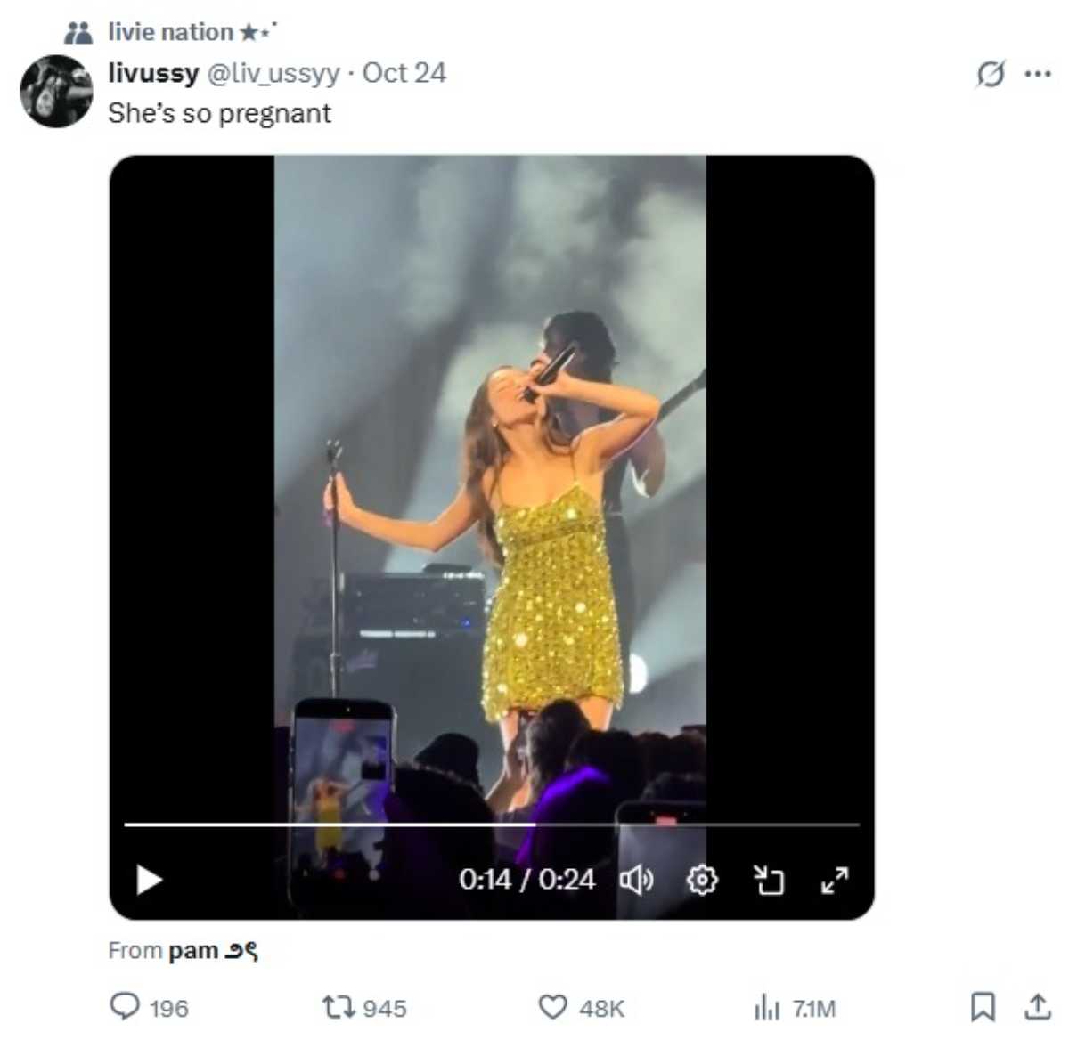Like the post
Viewport: 1069px width, 1048px height.
point(553,1007)
